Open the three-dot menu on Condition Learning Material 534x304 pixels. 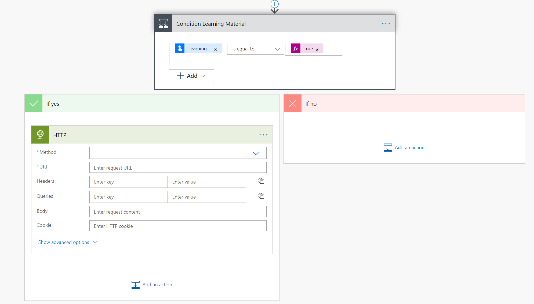click(x=386, y=23)
